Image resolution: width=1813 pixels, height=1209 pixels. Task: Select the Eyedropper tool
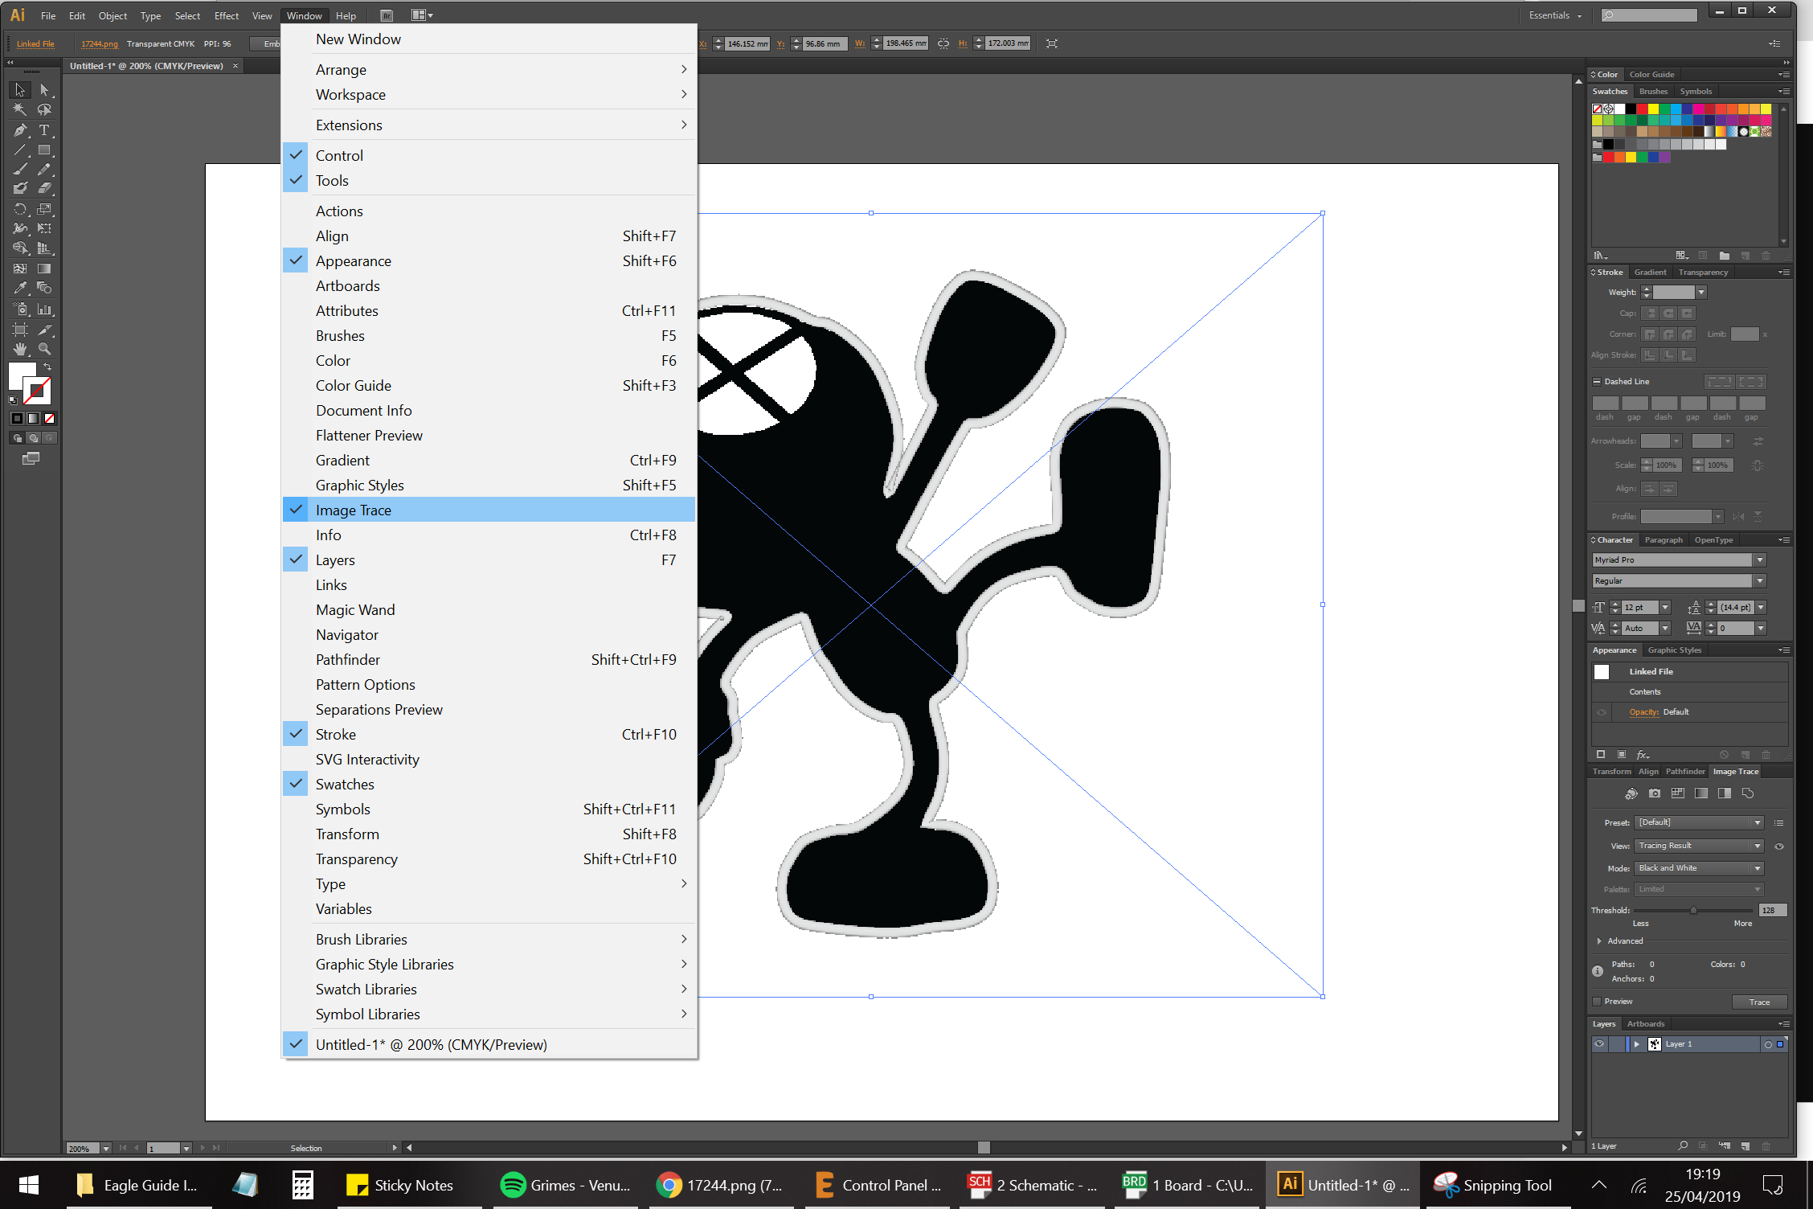[x=20, y=288]
